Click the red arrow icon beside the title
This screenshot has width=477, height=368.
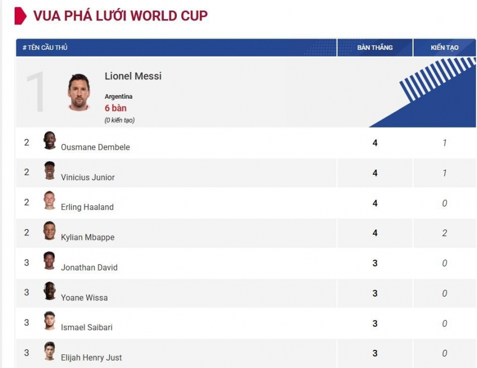pyautogui.click(x=20, y=16)
